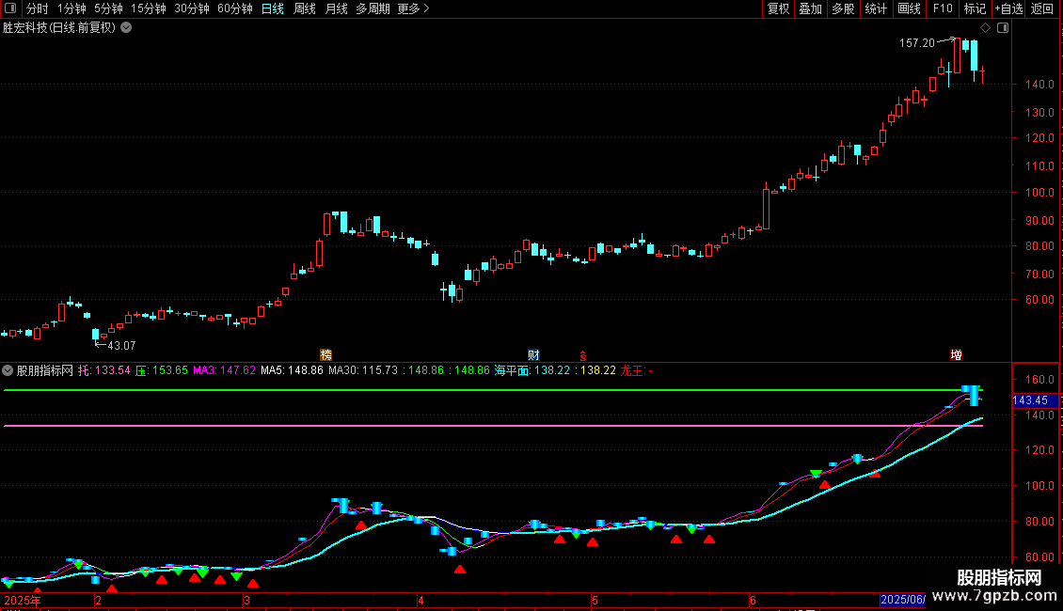Open F10 company information

[x=943, y=8]
